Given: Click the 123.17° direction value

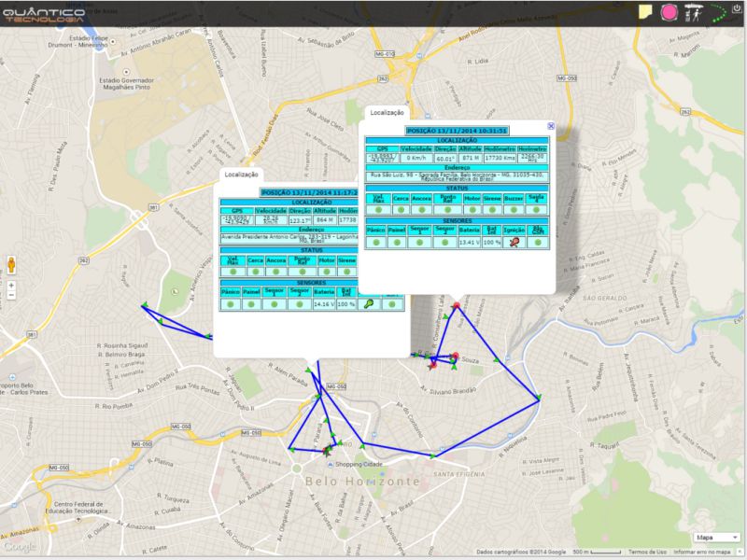Looking at the screenshot, I should [299, 220].
